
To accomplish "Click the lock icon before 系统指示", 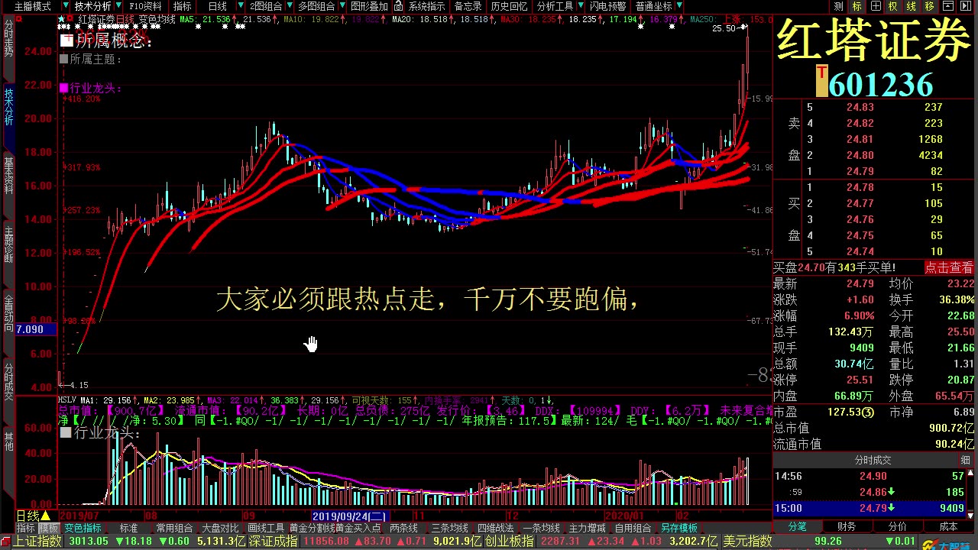I will (x=398, y=6).
